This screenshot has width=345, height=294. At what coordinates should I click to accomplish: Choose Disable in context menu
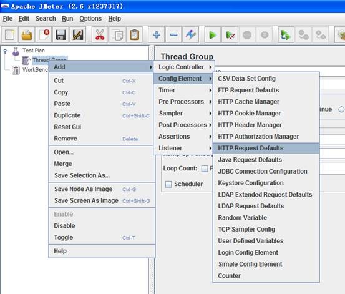[x=101, y=226]
